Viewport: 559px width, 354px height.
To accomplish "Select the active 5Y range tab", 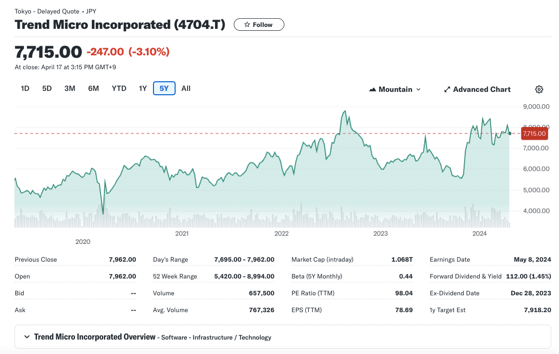I will (x=164, y=88).
